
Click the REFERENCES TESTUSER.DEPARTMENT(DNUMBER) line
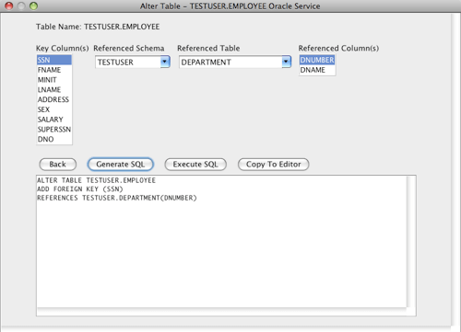click(117, 198)
